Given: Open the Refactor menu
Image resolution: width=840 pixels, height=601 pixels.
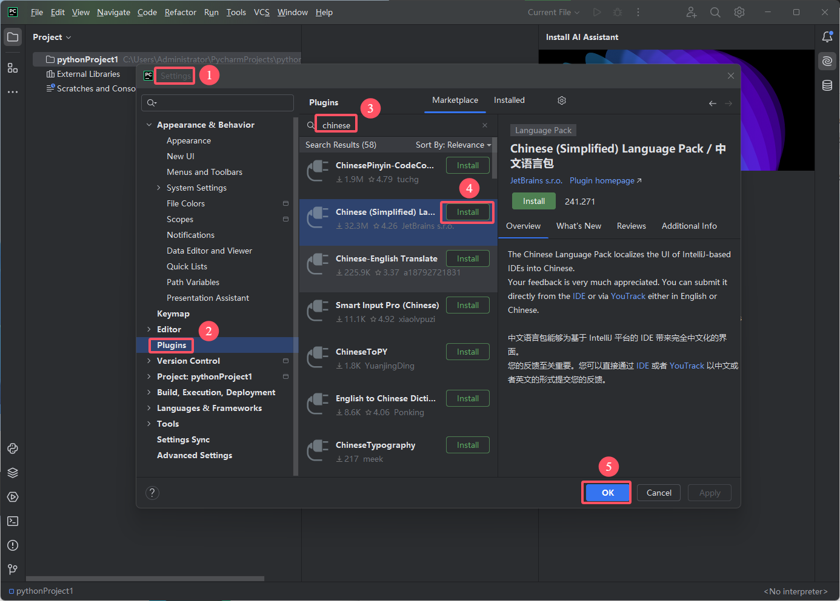Looking at the screenshot, I should point(181,12).
